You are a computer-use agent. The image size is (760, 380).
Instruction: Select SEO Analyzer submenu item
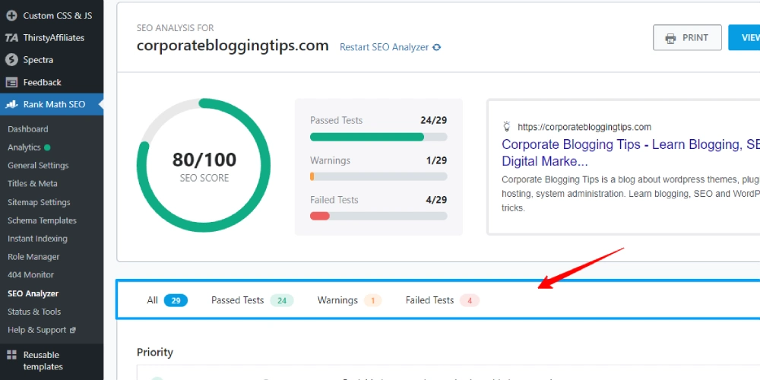[x=33, y=293]
